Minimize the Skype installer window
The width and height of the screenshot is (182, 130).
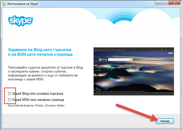pos(158,3)
